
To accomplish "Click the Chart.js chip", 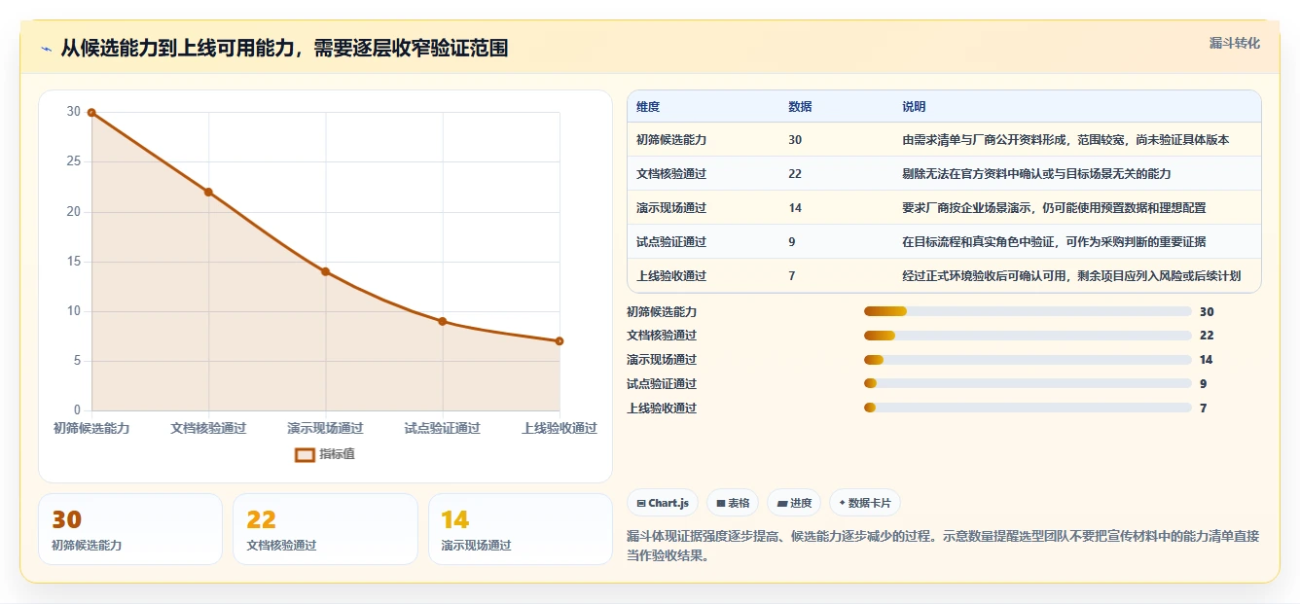I will 663,503.
